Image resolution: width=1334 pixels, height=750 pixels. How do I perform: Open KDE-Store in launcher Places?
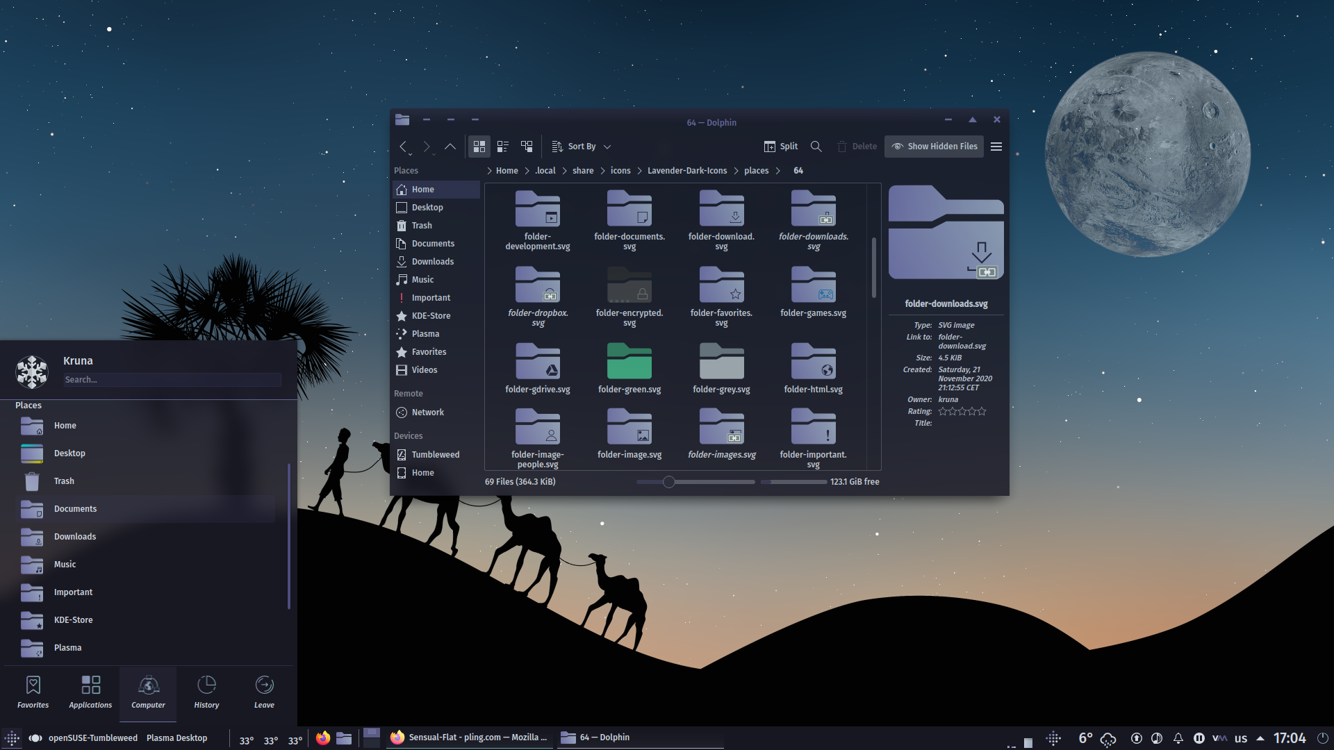146,620
